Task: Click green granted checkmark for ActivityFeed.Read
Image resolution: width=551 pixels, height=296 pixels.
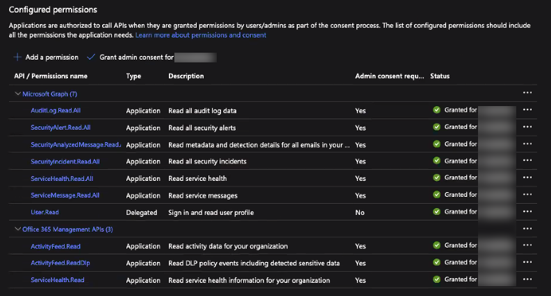Action: tap(436, 245)
